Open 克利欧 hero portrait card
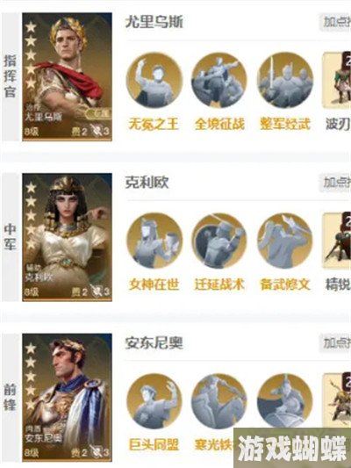 tap(67, 237)
